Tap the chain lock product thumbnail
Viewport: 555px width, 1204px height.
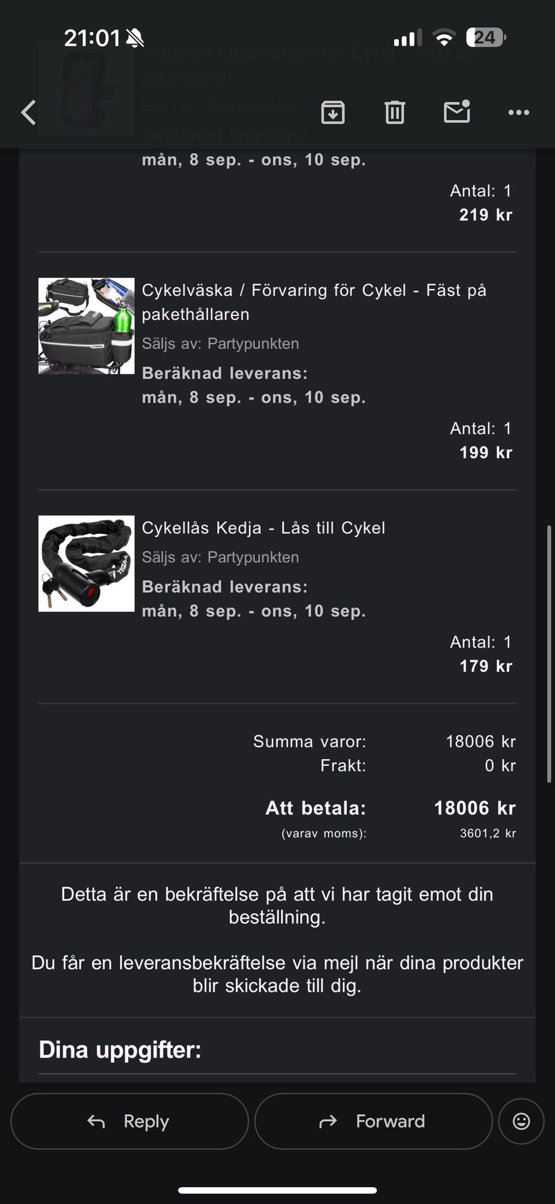pyautogui.click(x=86, y=564)
